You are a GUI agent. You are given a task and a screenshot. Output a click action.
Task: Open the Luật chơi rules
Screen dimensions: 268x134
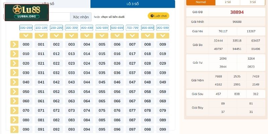(x=158, y=16)
